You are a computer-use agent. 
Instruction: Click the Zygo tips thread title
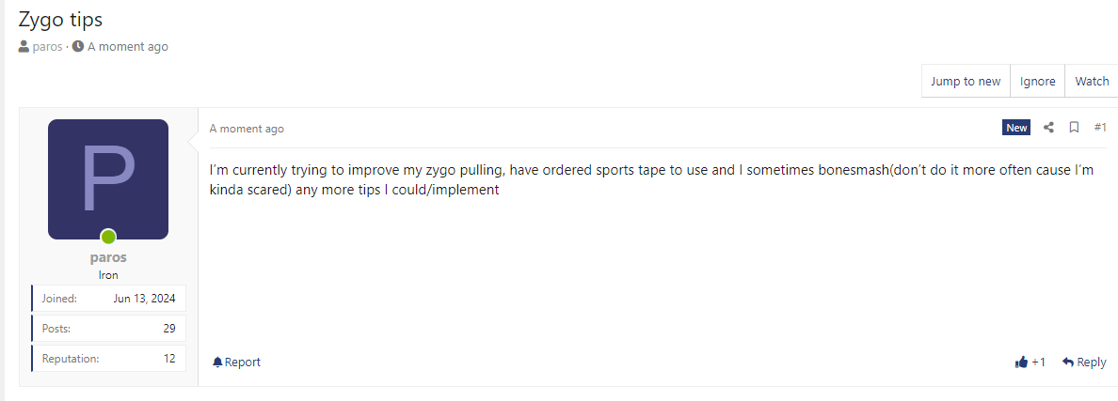tap(61, 19)
